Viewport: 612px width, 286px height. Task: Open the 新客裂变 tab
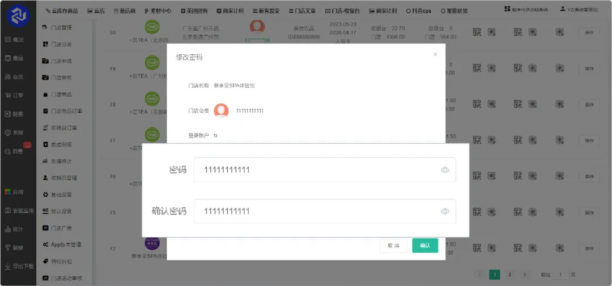pos(266,11)
